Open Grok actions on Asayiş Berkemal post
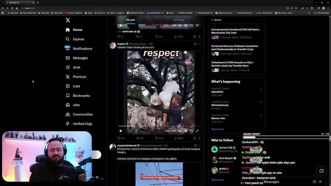Image resolution: width=331 pixels, height=186 pixels. click(195, 145)
